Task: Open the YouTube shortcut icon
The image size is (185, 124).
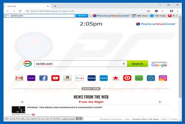Action: pos(55,78)
